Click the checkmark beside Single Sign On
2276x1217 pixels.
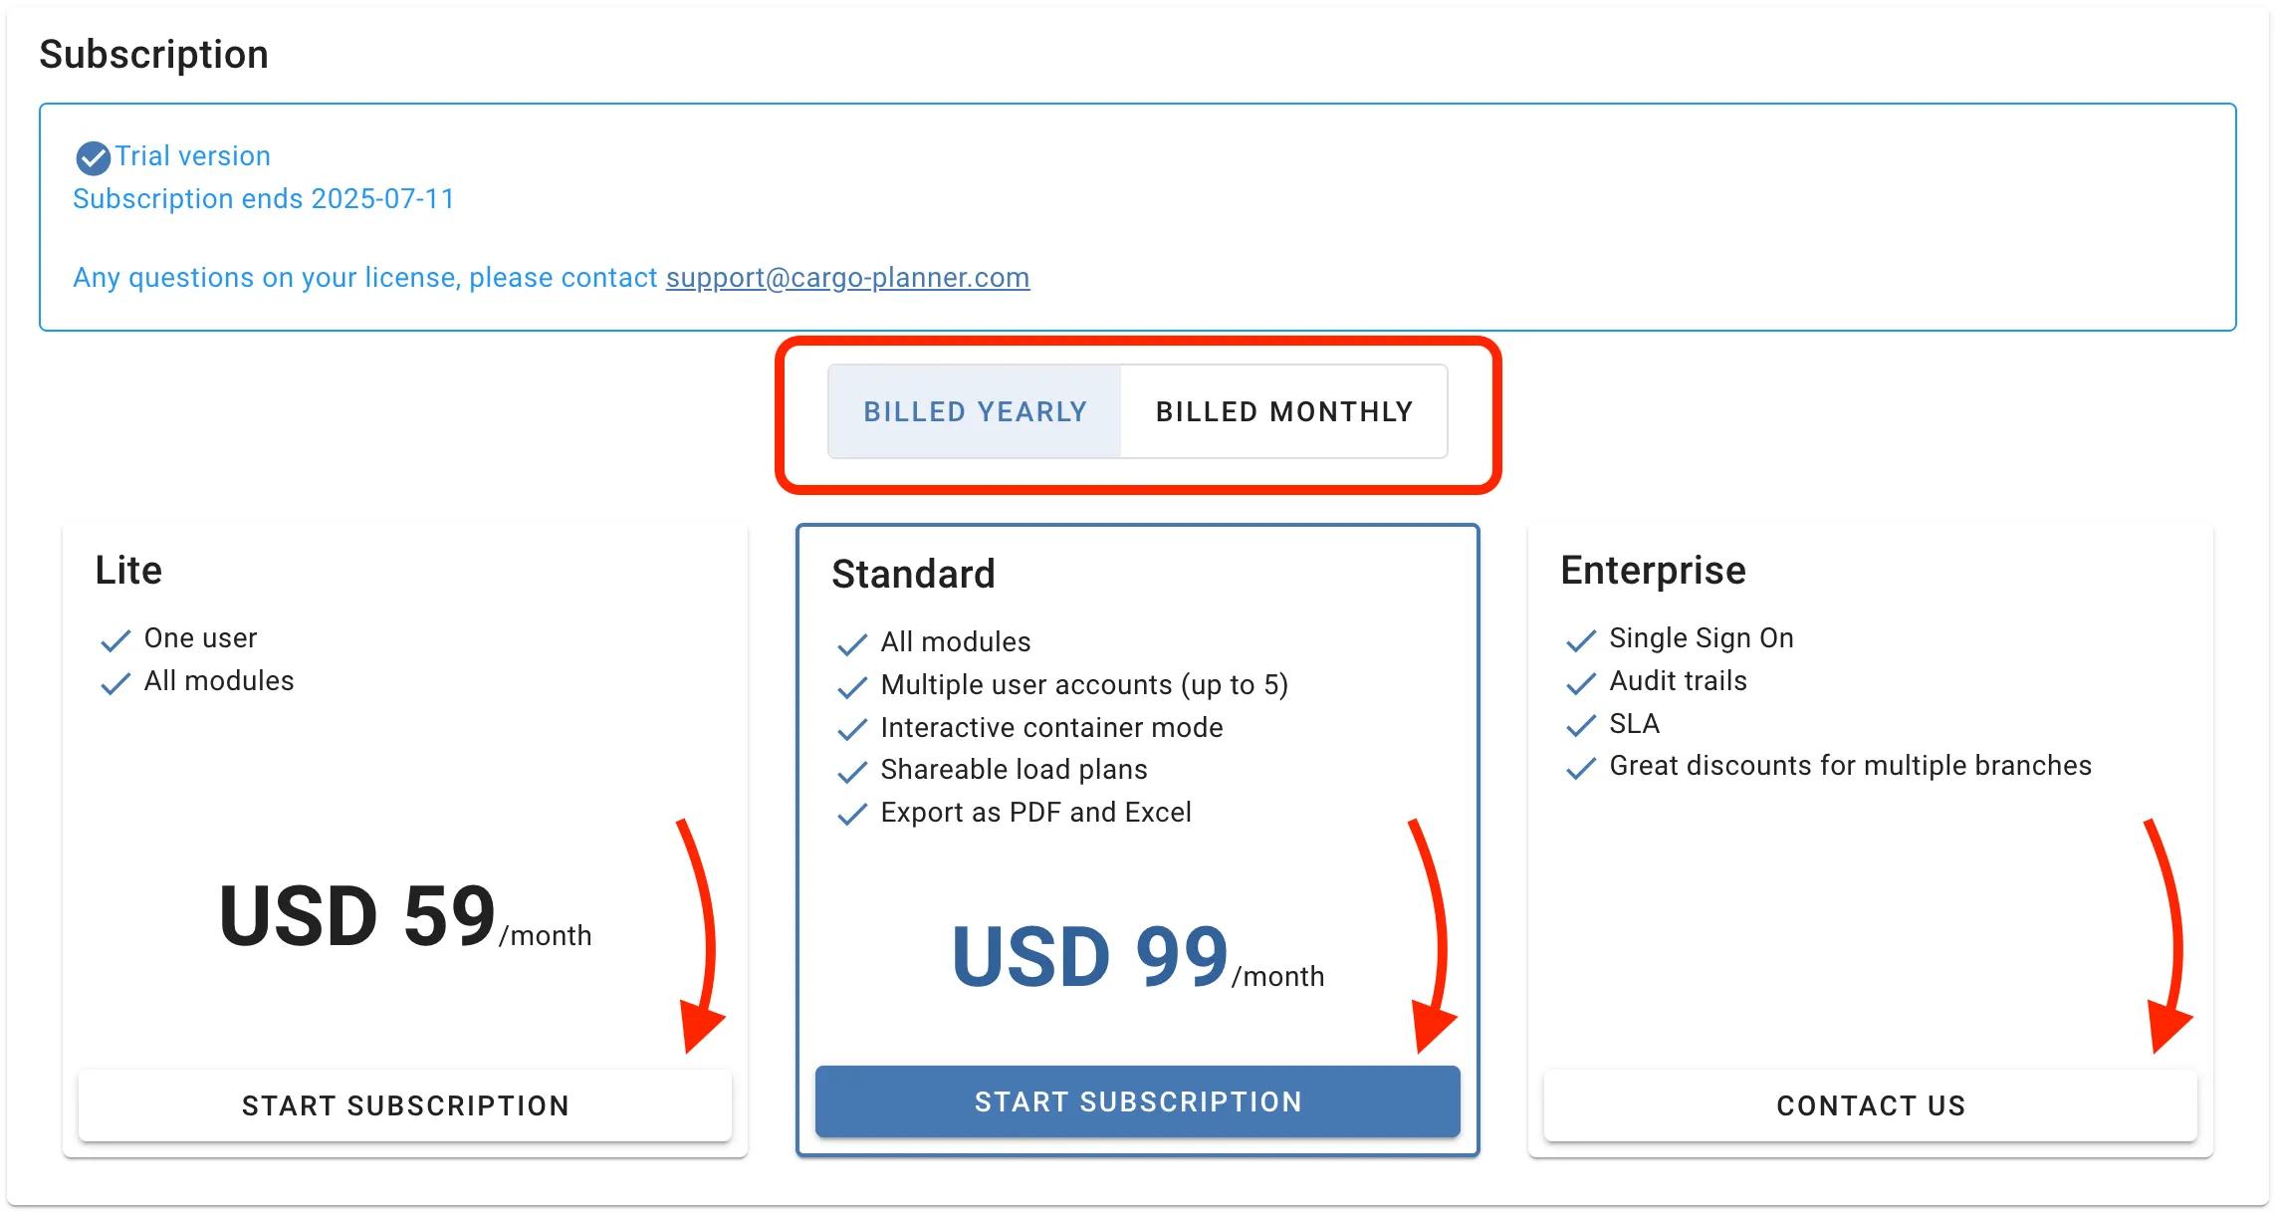pos(1581,640)
